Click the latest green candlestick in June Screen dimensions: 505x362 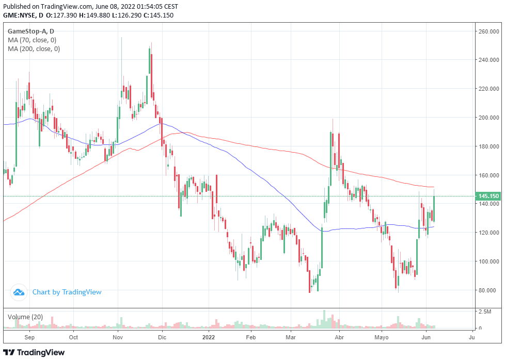point(434,209)
